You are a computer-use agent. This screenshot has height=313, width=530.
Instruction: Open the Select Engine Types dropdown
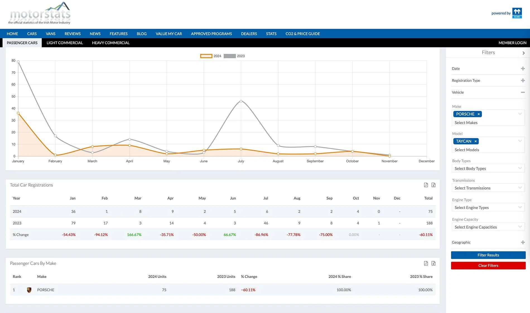pos(488,208)
